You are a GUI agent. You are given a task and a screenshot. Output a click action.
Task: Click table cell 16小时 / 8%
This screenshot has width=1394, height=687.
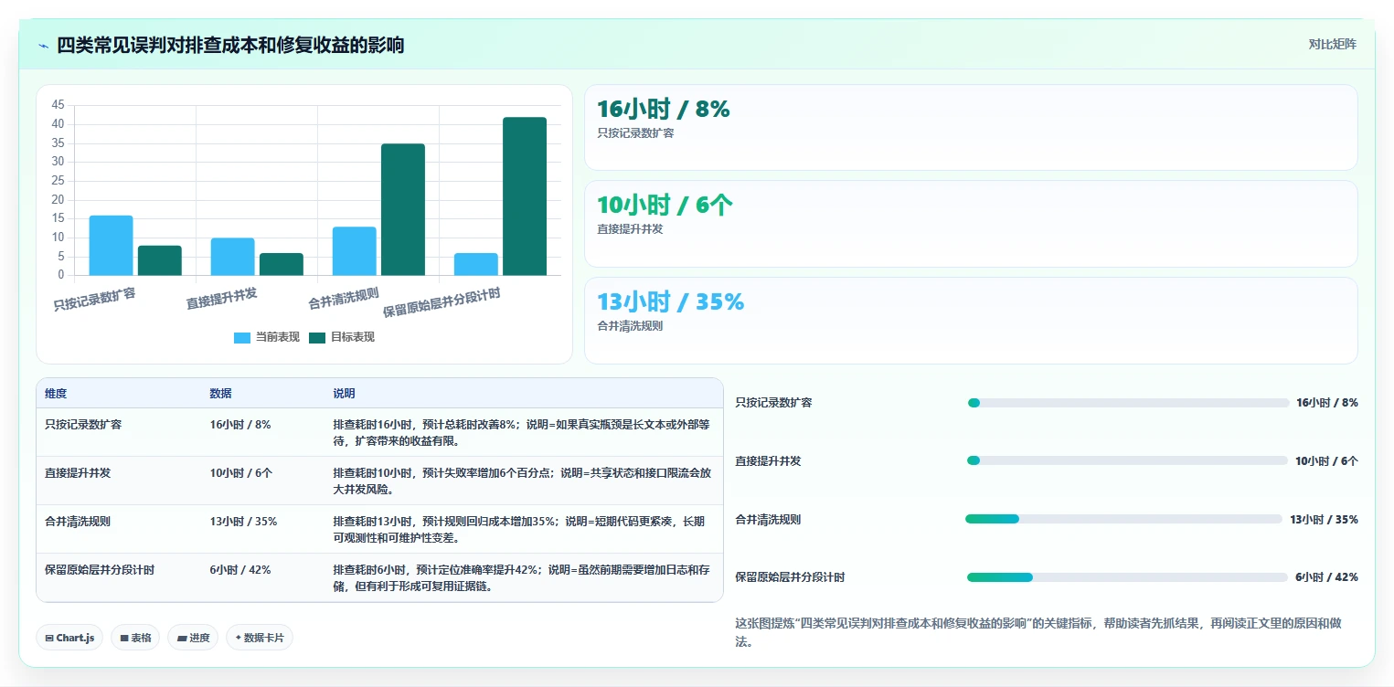(x=240, y=425)
